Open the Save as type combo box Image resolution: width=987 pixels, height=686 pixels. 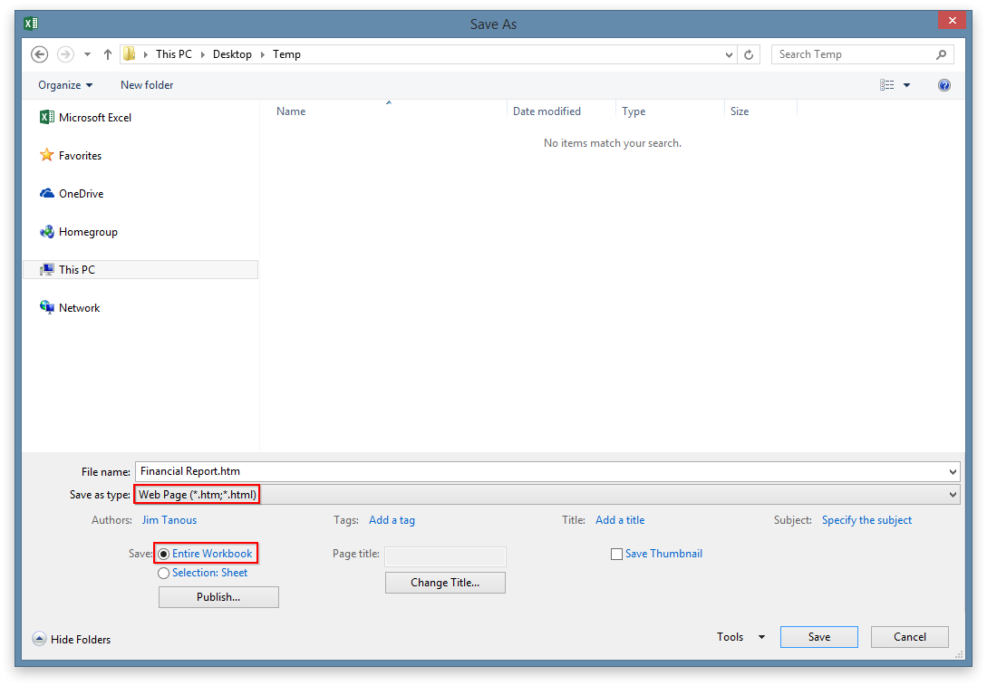[x=547, y=495]
